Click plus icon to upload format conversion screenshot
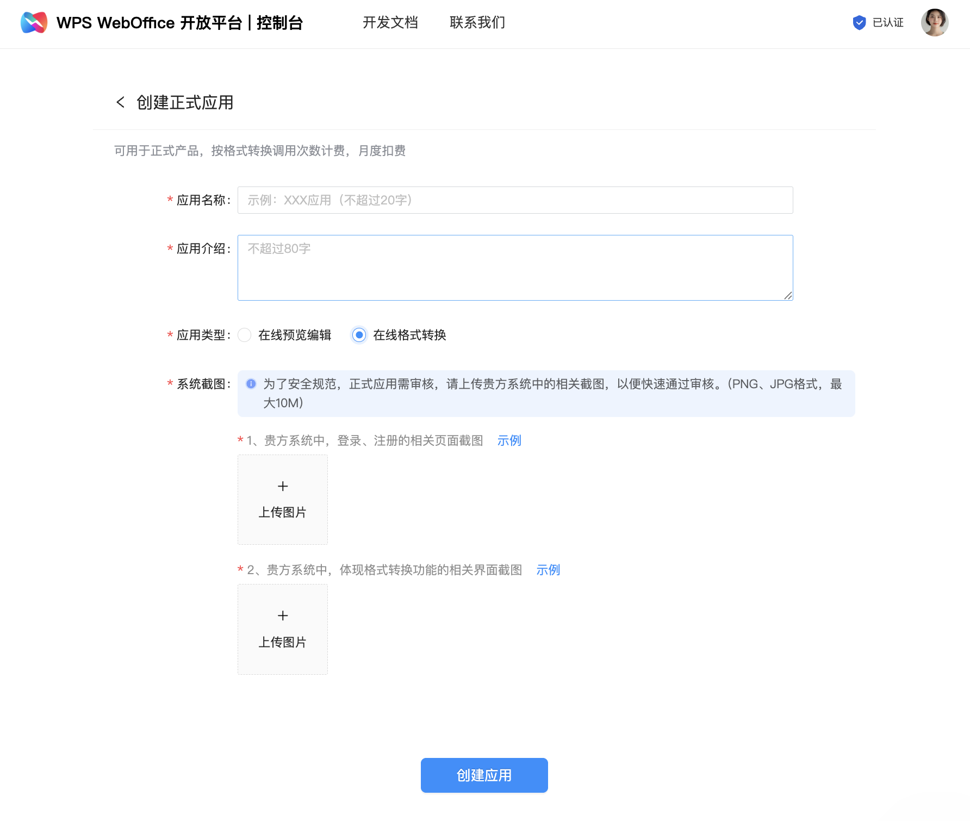This screenshot has width=970, height=821. [283, 615]
